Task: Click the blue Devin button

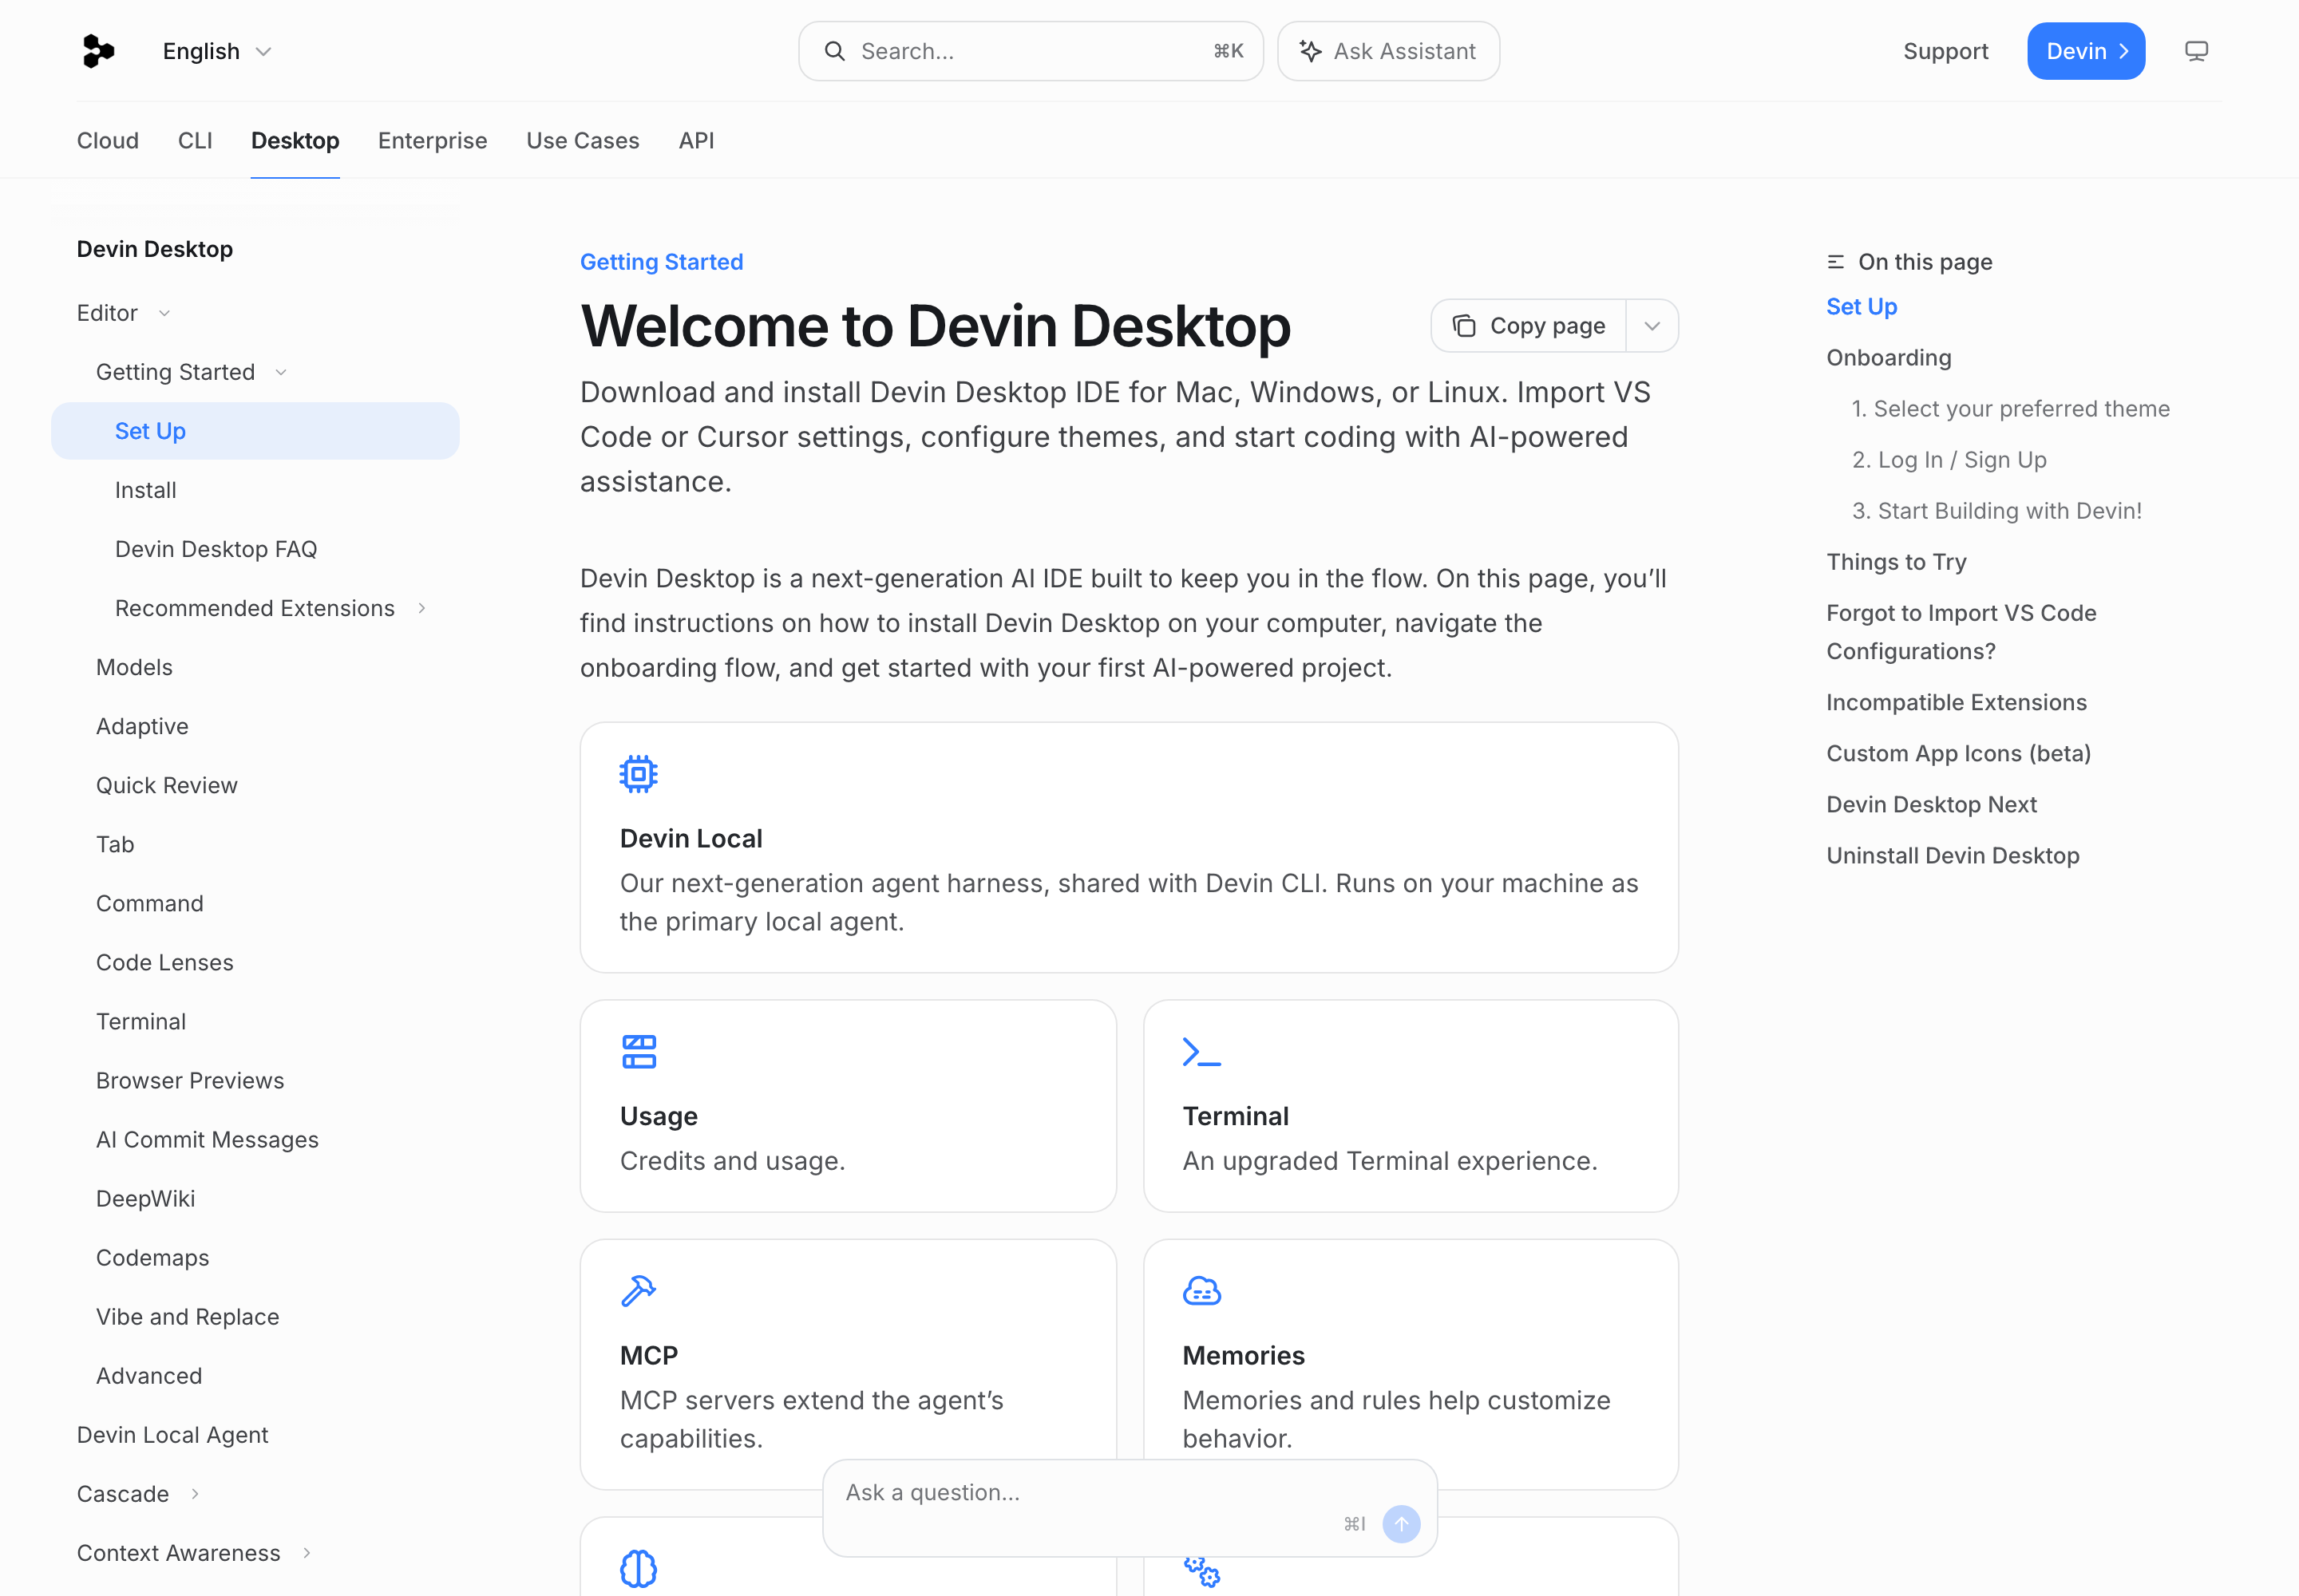Action: (2086, 51)
